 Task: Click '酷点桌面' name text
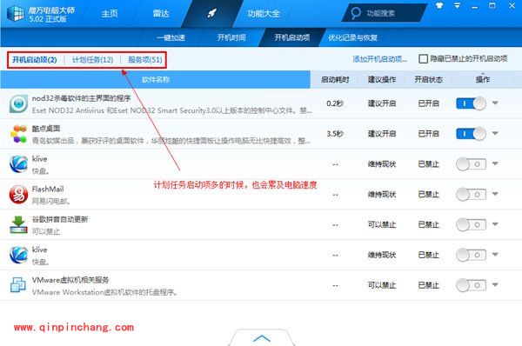point(46,129)
